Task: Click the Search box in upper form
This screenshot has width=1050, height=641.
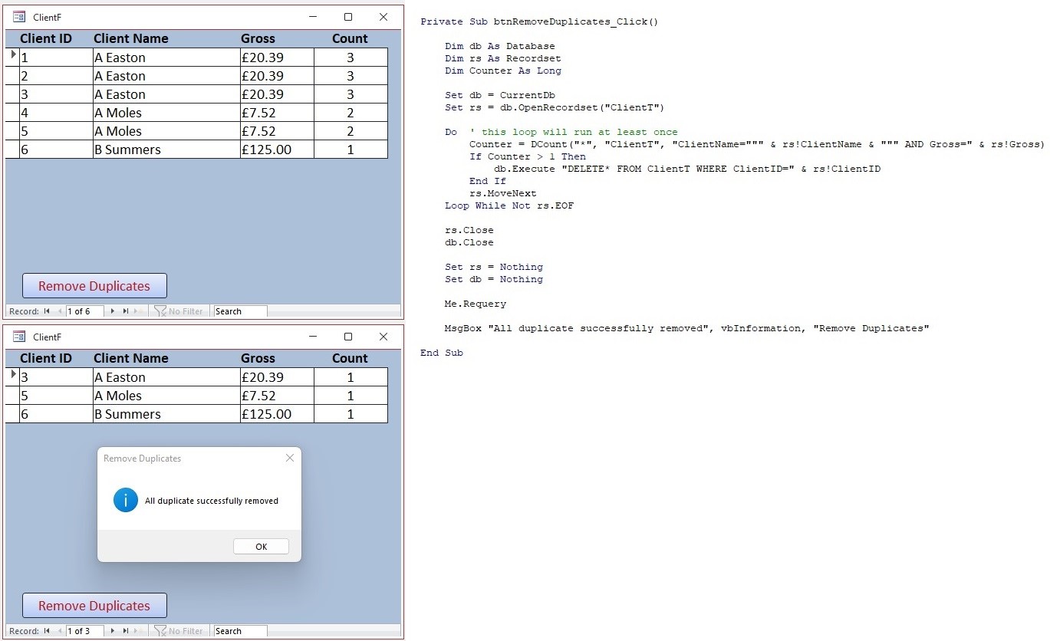Action: click(240, 311)
